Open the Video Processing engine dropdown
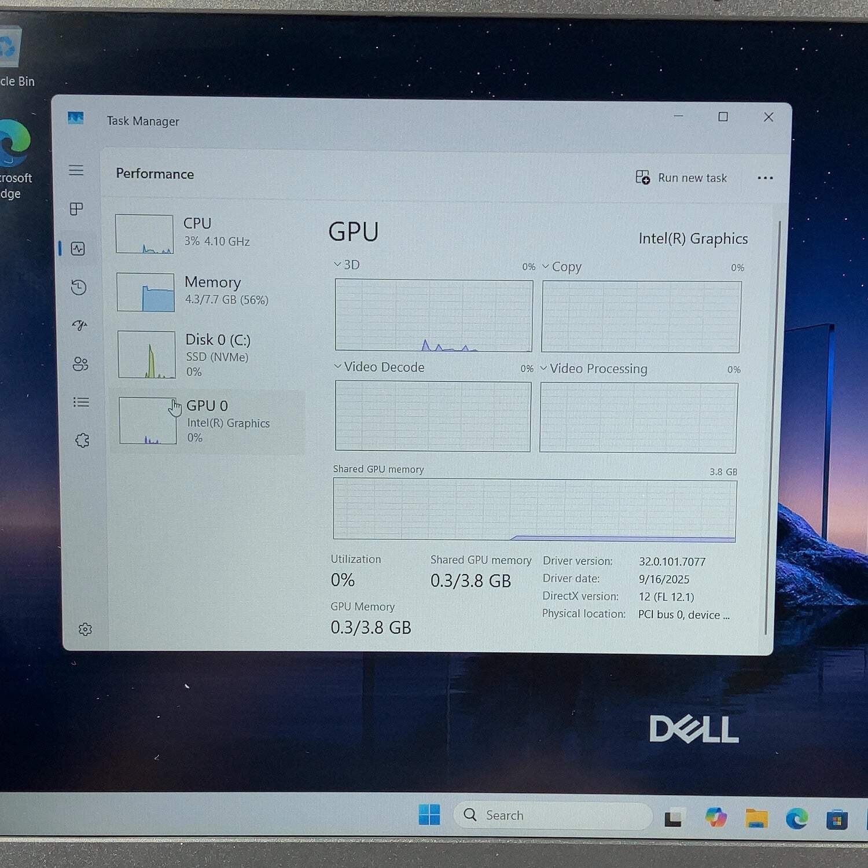Screen dimensions: 868x868 (594, 369)
